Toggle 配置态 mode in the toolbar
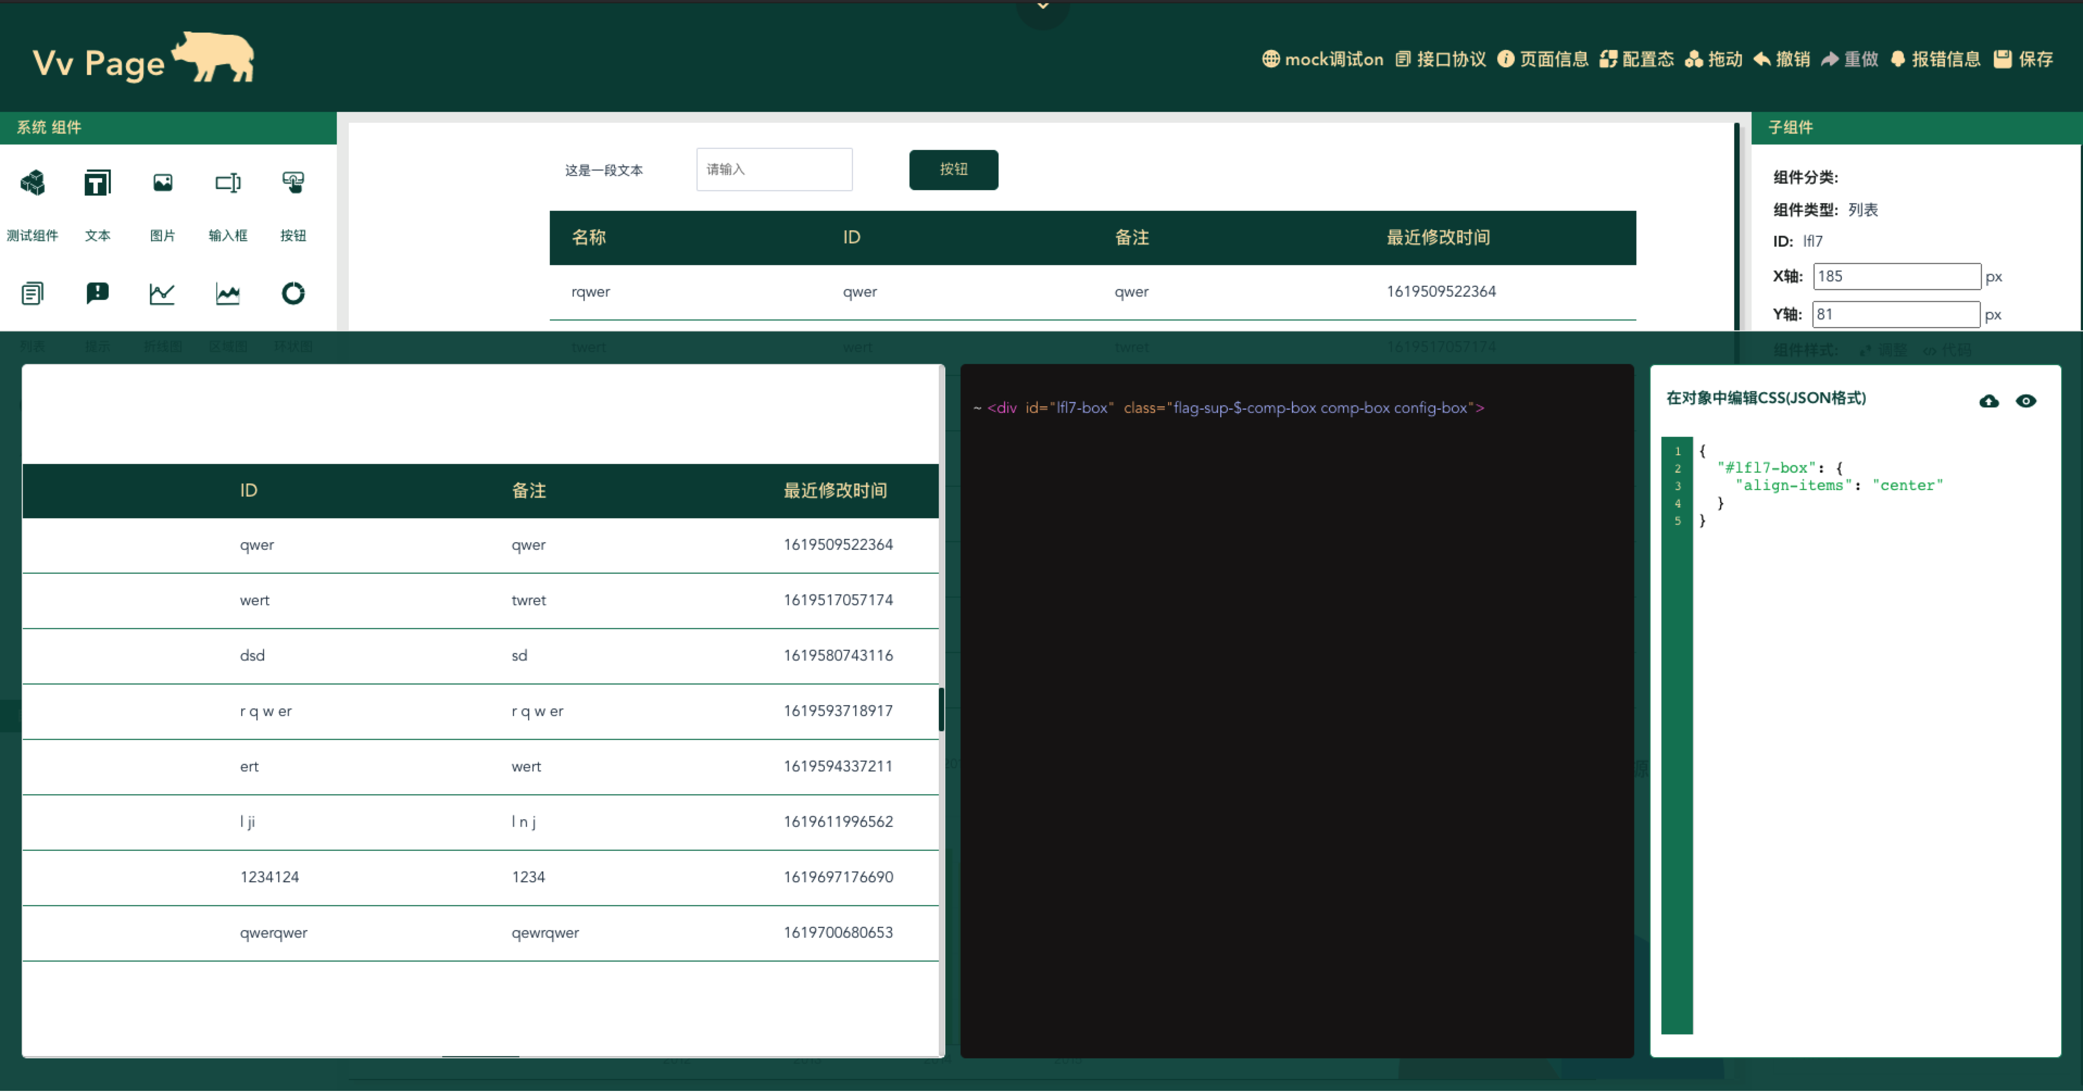2083x1092 pixels. coord(1636,59)
